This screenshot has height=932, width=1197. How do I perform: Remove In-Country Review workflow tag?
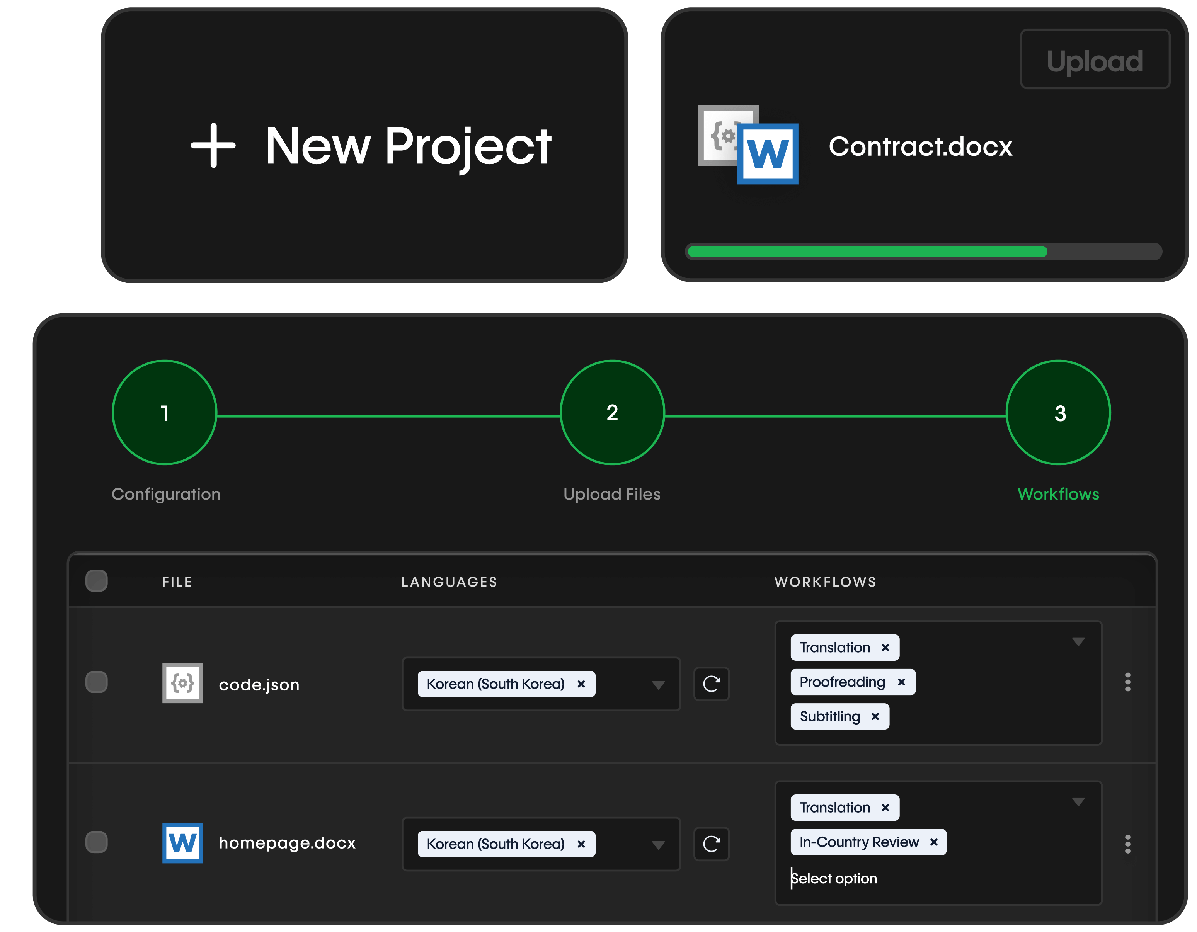tap(933, 842)
